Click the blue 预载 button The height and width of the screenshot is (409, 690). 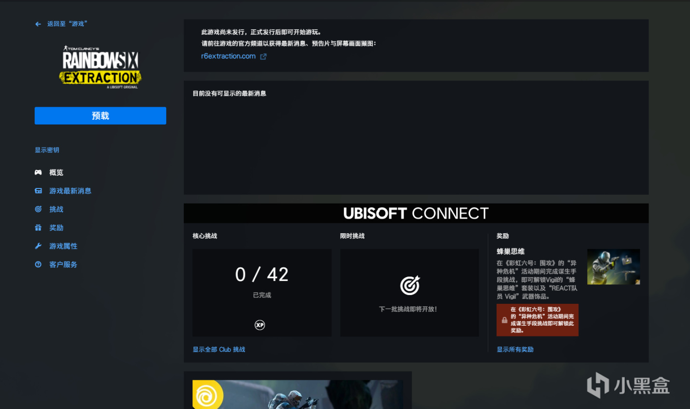pyautogui.click(x=100, y=116)
